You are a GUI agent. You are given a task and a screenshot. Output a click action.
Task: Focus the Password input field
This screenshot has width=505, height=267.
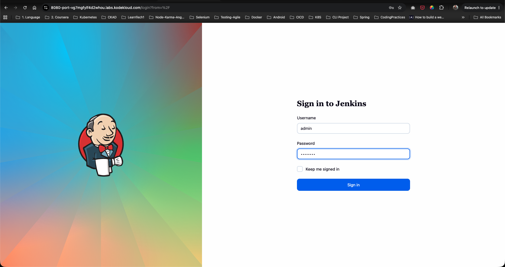tap(353, 154)
